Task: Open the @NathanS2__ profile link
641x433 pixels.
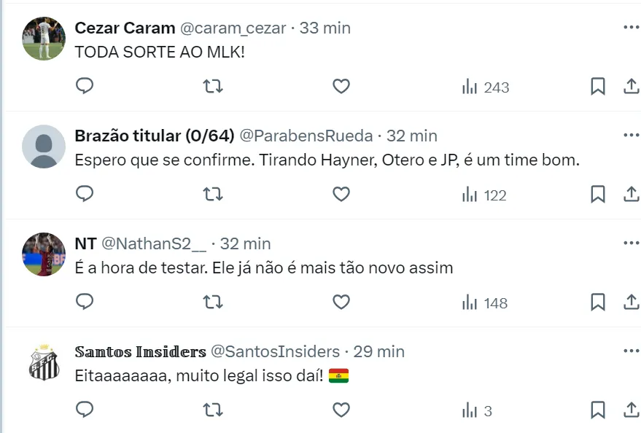Action: 153,244
